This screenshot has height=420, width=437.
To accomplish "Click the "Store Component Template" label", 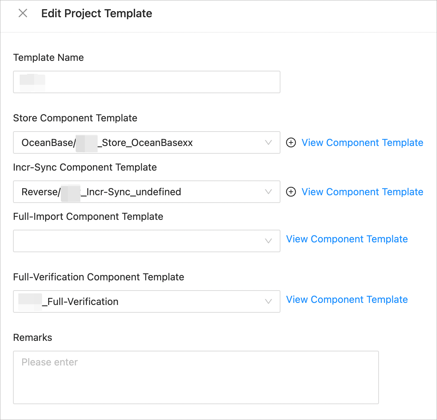I will click(75, 118).
